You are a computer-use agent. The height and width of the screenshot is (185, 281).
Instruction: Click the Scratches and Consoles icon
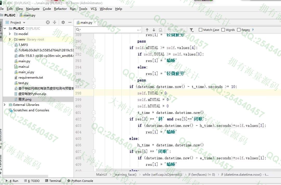11,110
